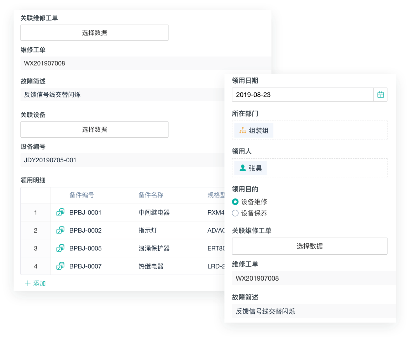Viewport: 410px width, 340px height.
Task: Click the department icon beside 组装组
Action: tap(243, 131)
